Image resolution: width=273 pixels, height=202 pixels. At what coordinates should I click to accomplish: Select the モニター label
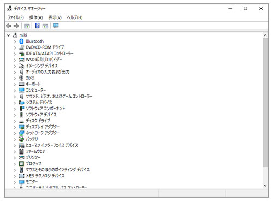(32, 182)
